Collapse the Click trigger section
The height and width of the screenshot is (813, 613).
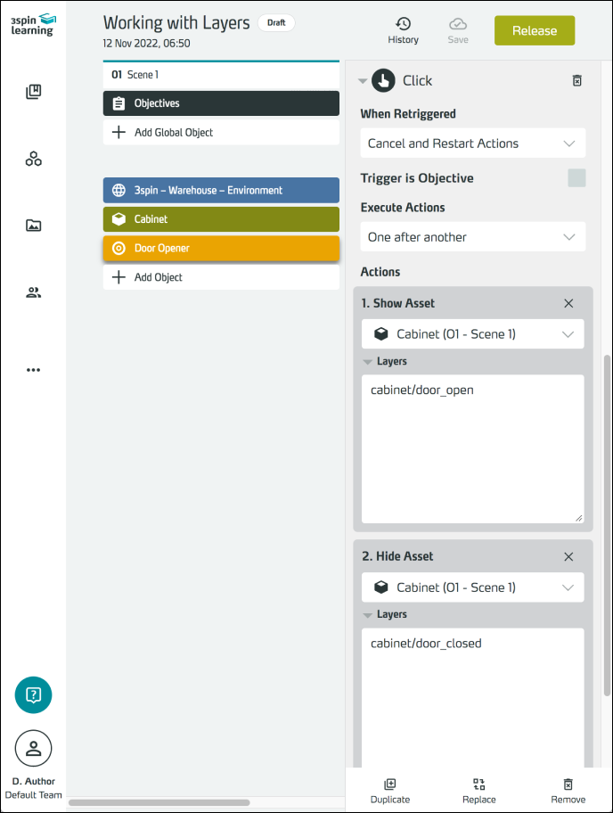click(x=363, y=81)
